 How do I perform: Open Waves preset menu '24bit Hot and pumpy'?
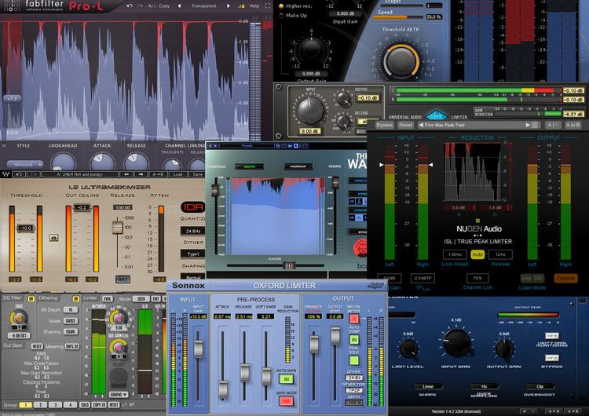point(80,174)
